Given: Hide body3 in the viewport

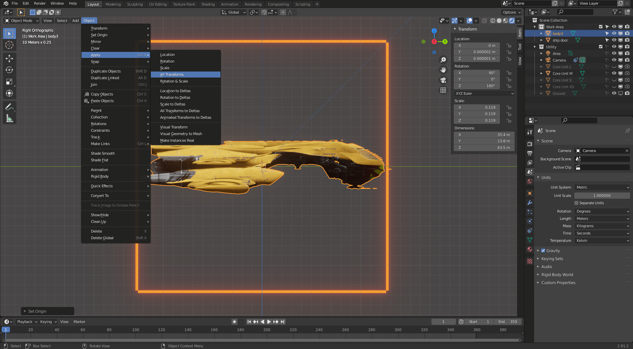Looking at the screenshot, I should [614, 33].
